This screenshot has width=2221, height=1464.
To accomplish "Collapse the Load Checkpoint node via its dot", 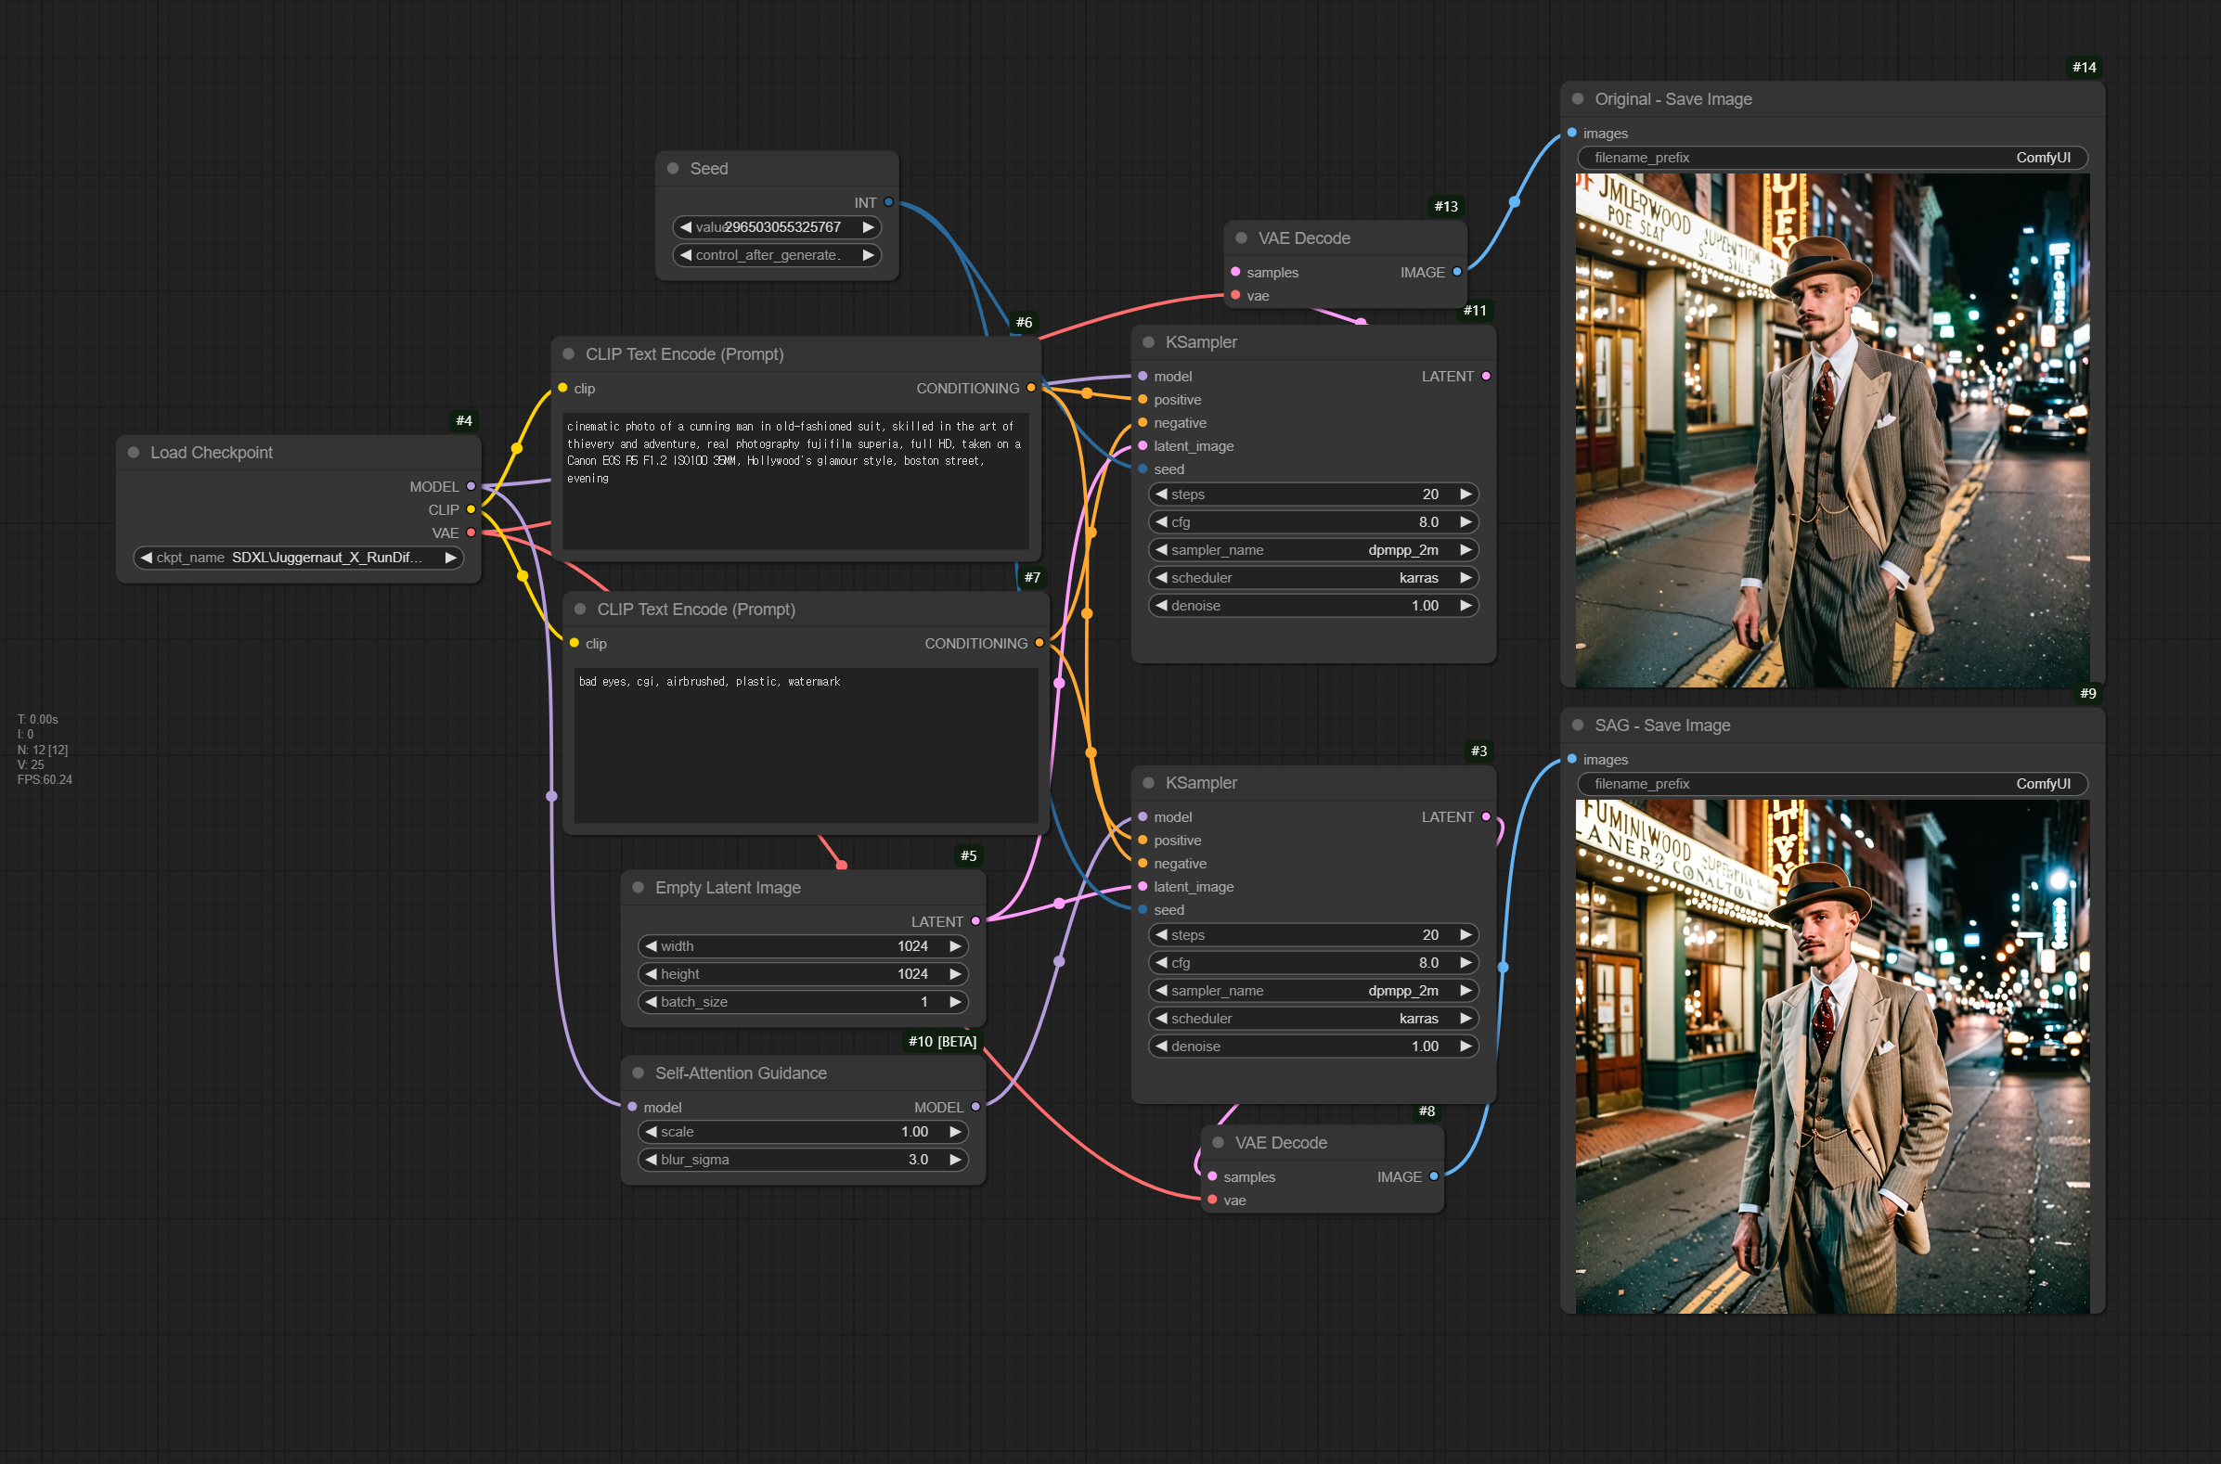I will (x=134, y=452).
